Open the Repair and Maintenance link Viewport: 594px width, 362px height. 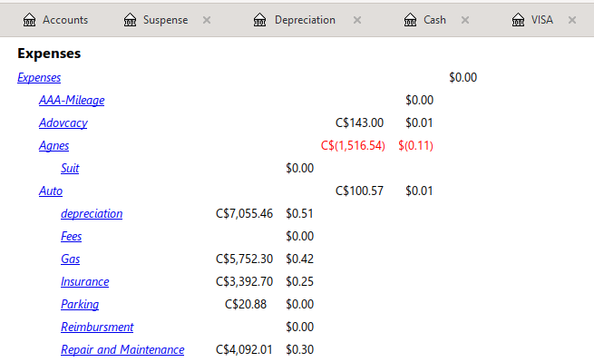click(122, 350)
